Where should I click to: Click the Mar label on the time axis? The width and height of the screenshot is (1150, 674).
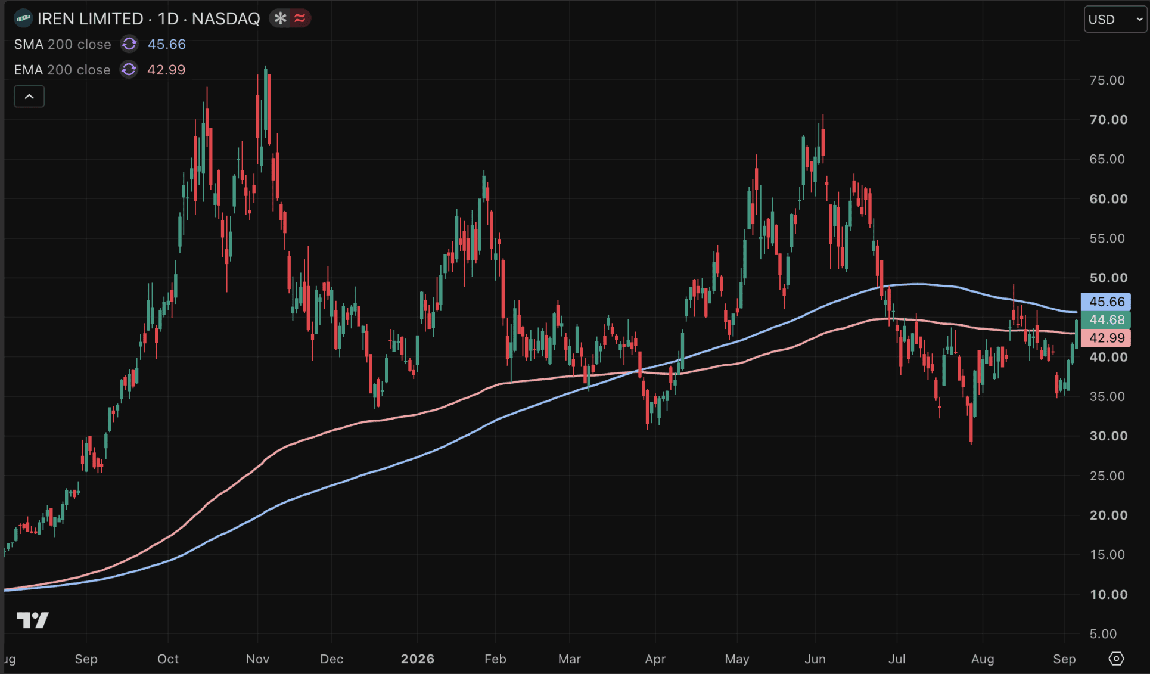coord(569,659)
